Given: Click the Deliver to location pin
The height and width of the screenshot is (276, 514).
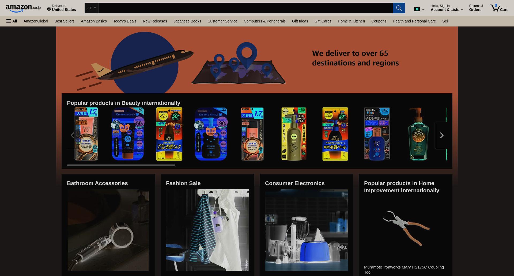Looking at the screenshot, I should [x=49, y=9].
